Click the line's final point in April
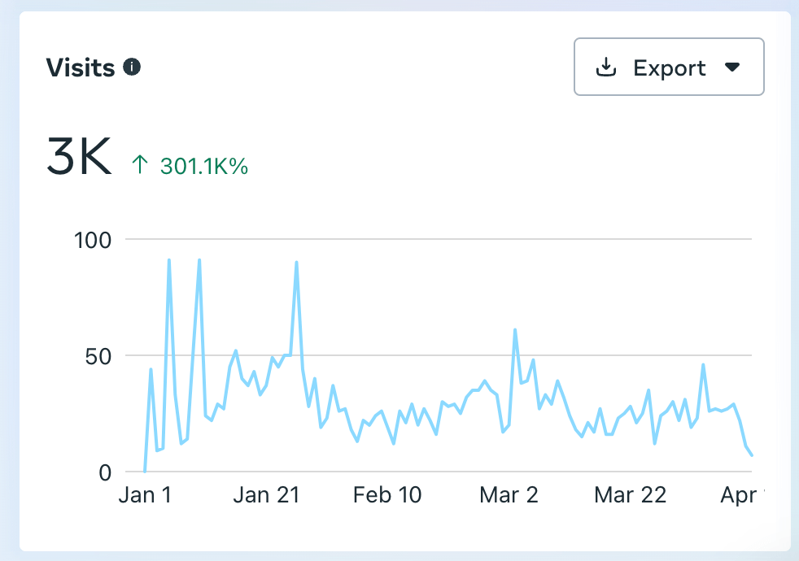Screen dimensions: 799x561 (752, 455)
